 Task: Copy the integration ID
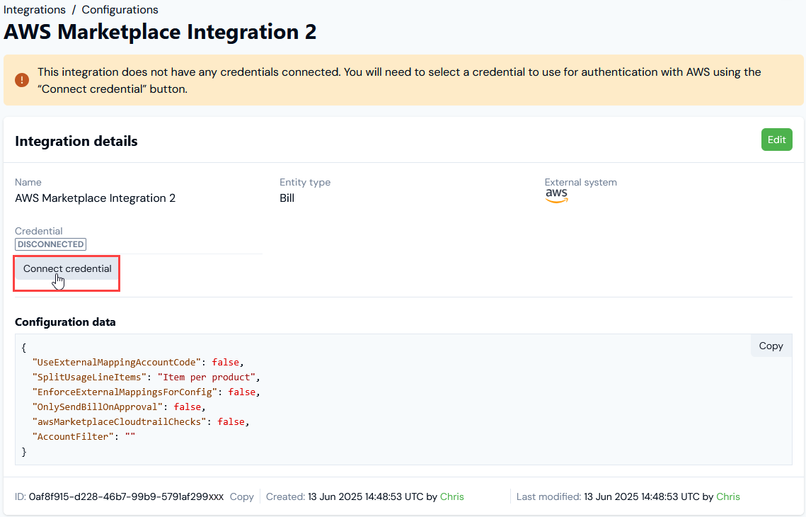(241, 496)
